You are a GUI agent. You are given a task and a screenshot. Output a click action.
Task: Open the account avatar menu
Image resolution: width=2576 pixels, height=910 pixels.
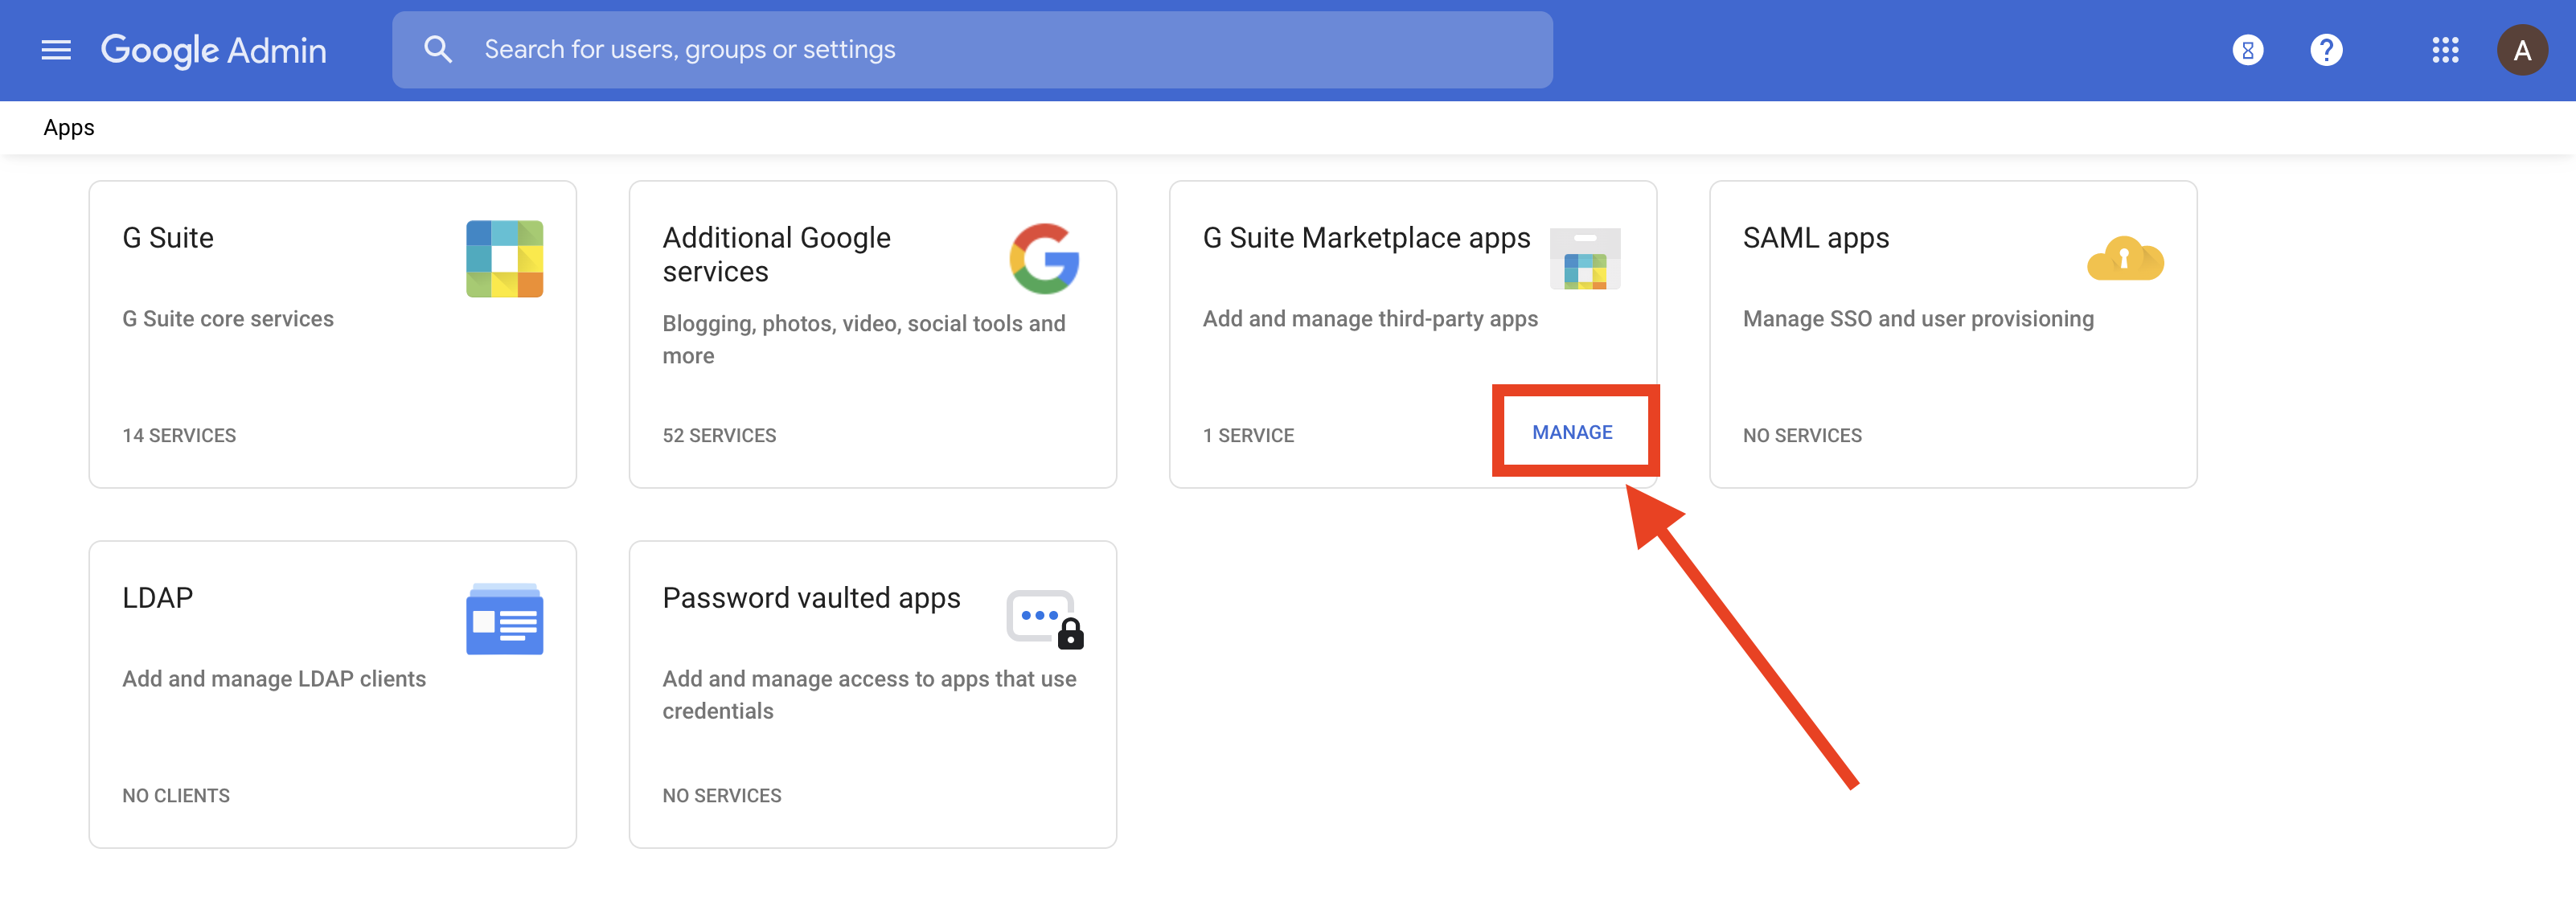2521,50
